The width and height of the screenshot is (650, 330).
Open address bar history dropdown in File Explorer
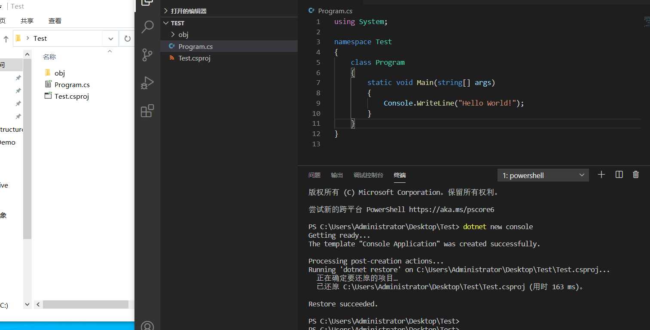[110, 39]
